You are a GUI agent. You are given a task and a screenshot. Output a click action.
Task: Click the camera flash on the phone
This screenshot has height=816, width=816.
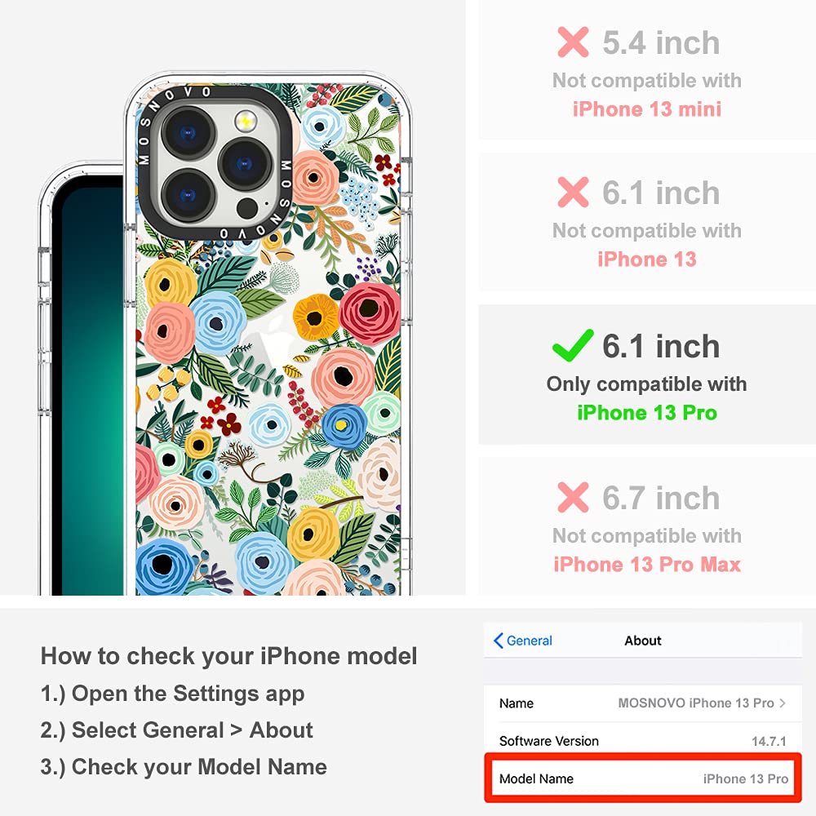[x=246, y=122]
